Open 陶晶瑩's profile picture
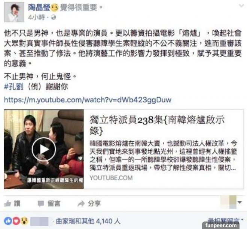This screenshot has width=247, height=229. coord(14,12)
